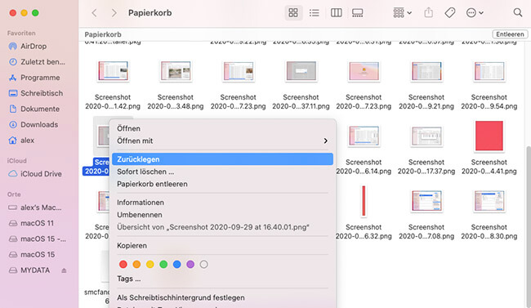531x308 pixels.
Task: Open iCloud Drive in sidebar
Action: [x=35, y=174]
